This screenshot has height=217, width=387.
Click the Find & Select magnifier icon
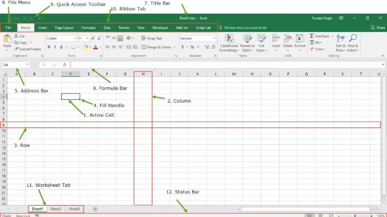[x=353, y=39]
